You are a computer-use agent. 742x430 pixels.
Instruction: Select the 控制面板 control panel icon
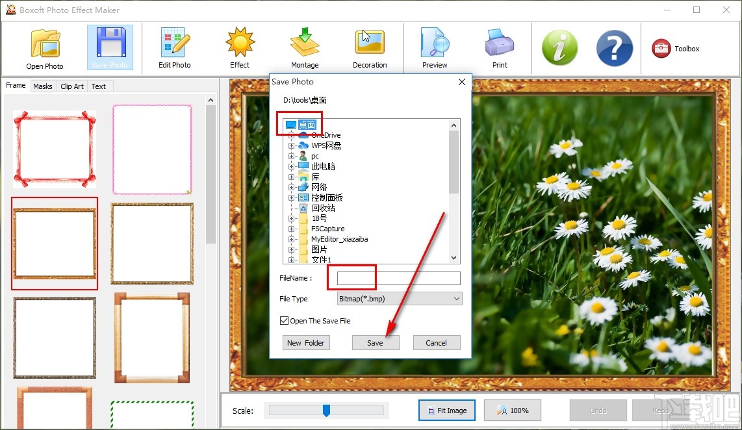tap(303, 197)
